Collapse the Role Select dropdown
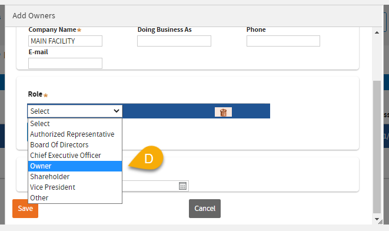389x231 pixels. [75, 111]
